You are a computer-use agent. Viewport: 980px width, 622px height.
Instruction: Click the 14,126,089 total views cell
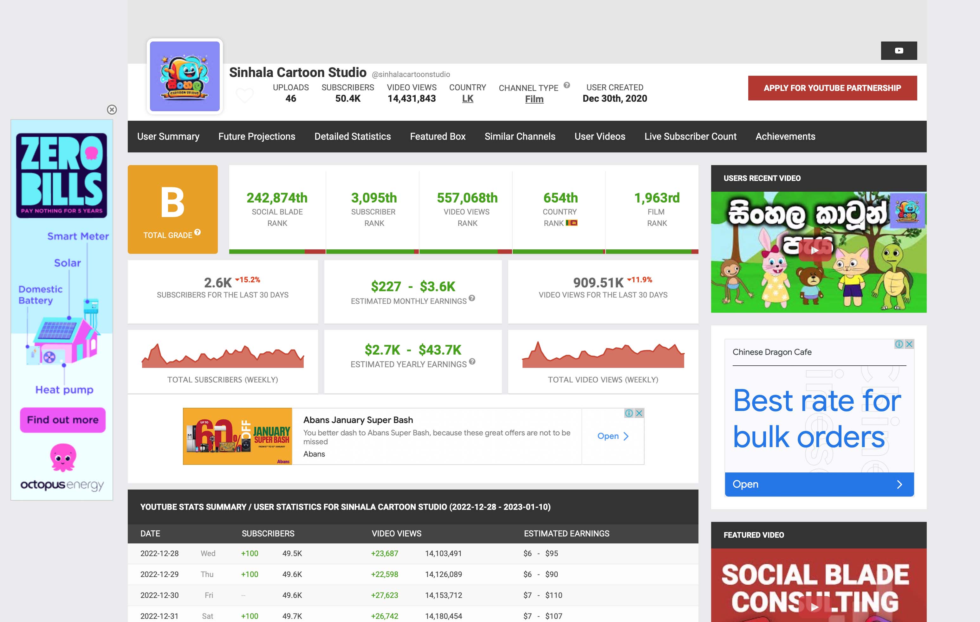coord(444,574)
